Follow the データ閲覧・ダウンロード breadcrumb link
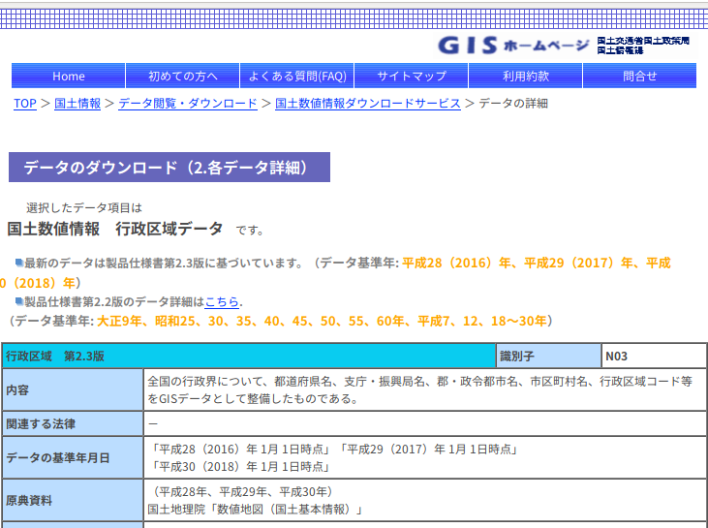This screenshot has width=708, height=528. [x=188, y=104]
